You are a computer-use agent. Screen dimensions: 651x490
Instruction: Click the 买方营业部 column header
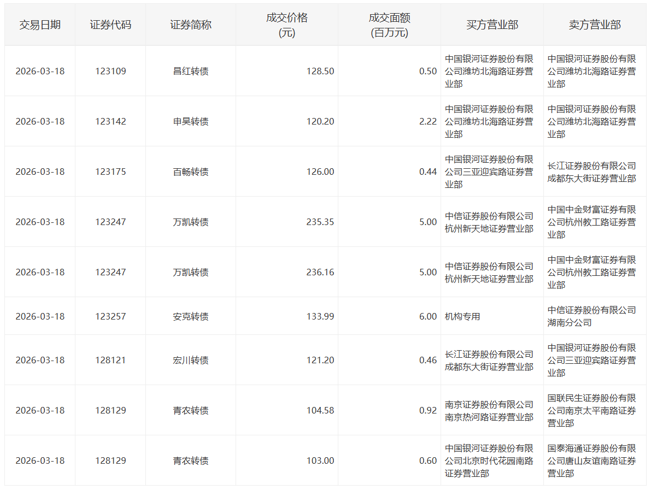coord(492,25)
